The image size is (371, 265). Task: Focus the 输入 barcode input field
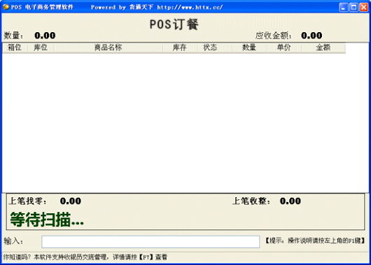[150, 242]
